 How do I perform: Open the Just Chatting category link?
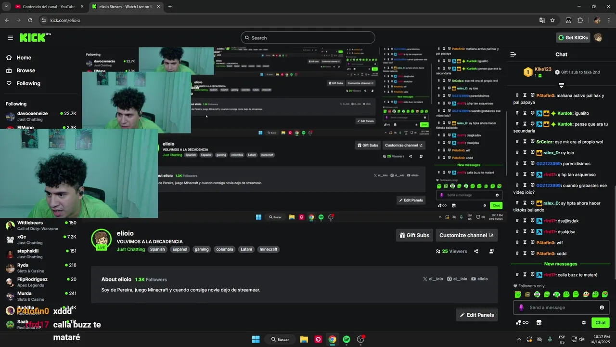pos(130,249)
